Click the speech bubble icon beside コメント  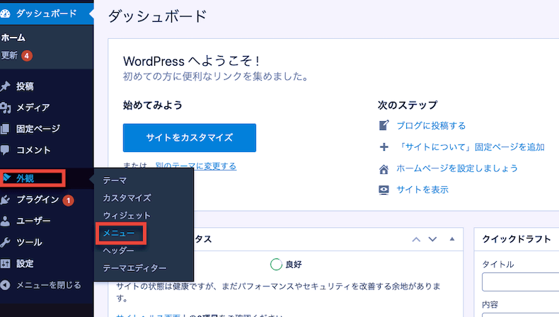point(5,150)
